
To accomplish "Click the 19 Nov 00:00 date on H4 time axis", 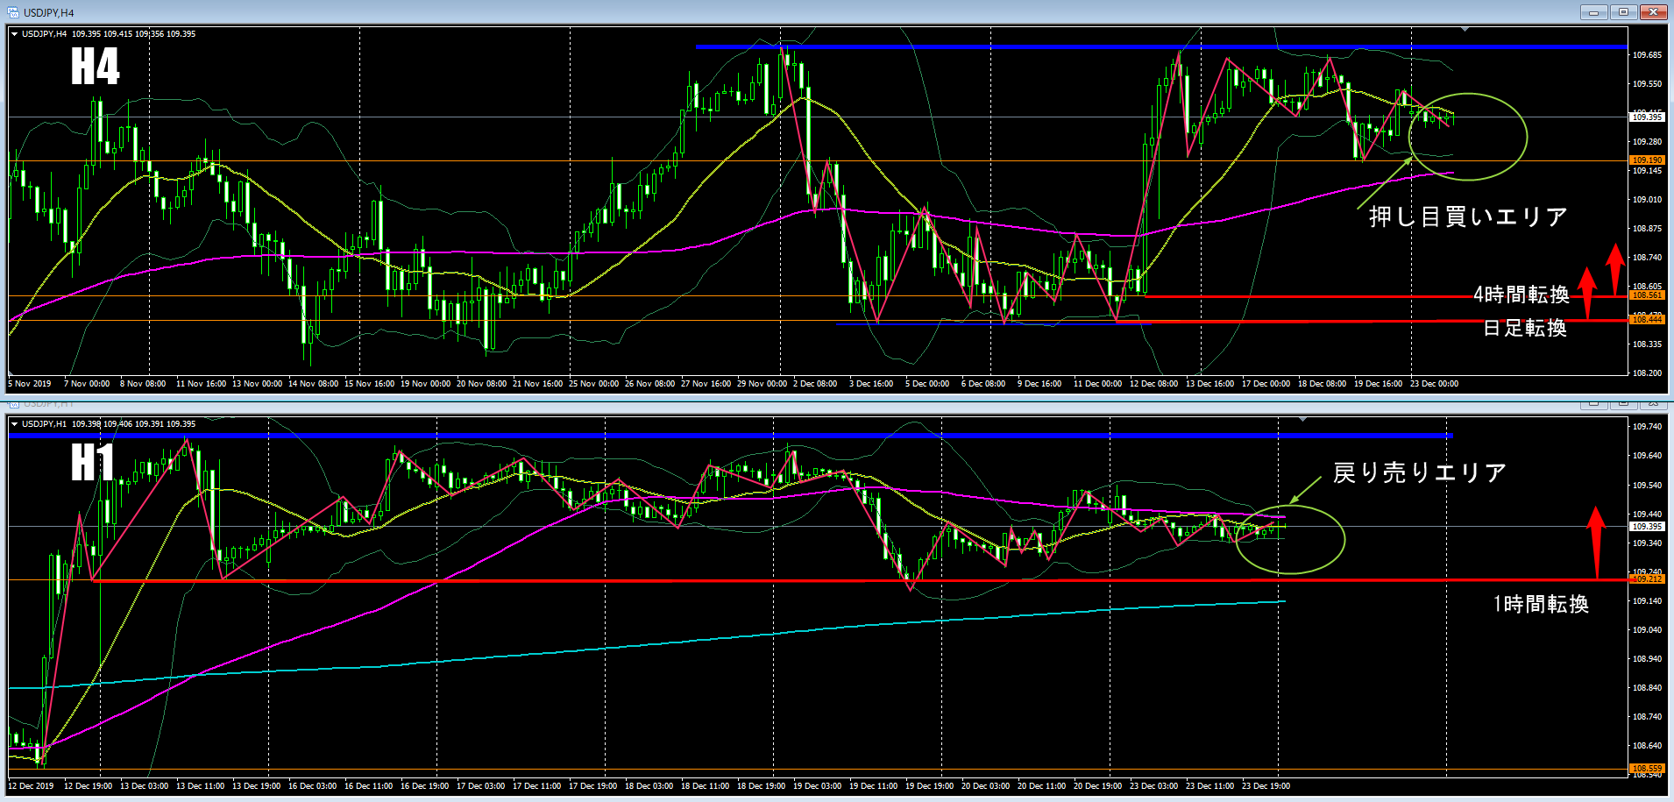I will [425, 384].
